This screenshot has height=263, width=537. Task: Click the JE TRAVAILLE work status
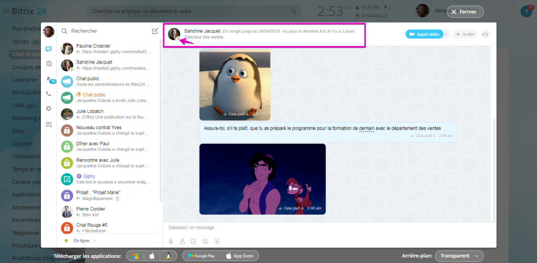coord(371,15)
